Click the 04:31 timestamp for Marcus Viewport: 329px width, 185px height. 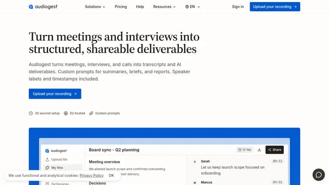coord(277,182)
